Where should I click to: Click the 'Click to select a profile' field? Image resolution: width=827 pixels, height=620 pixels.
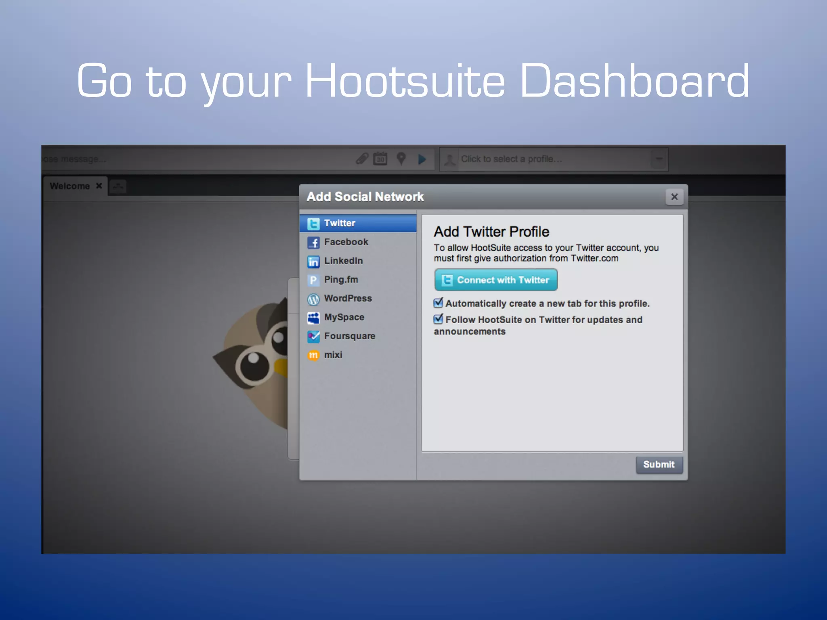point(553,159)
